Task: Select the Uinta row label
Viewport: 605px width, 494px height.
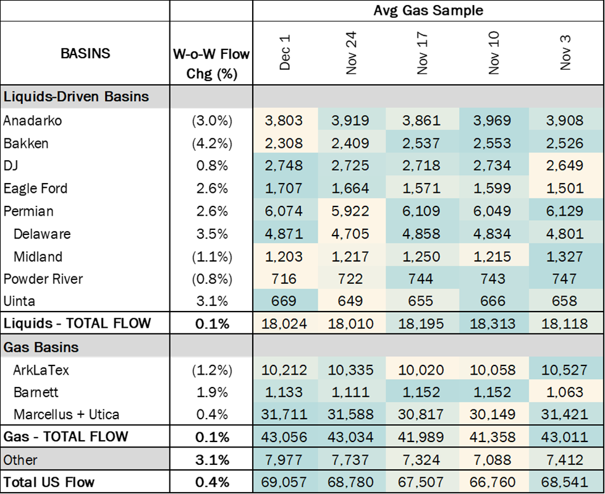Action: point(19,301)
